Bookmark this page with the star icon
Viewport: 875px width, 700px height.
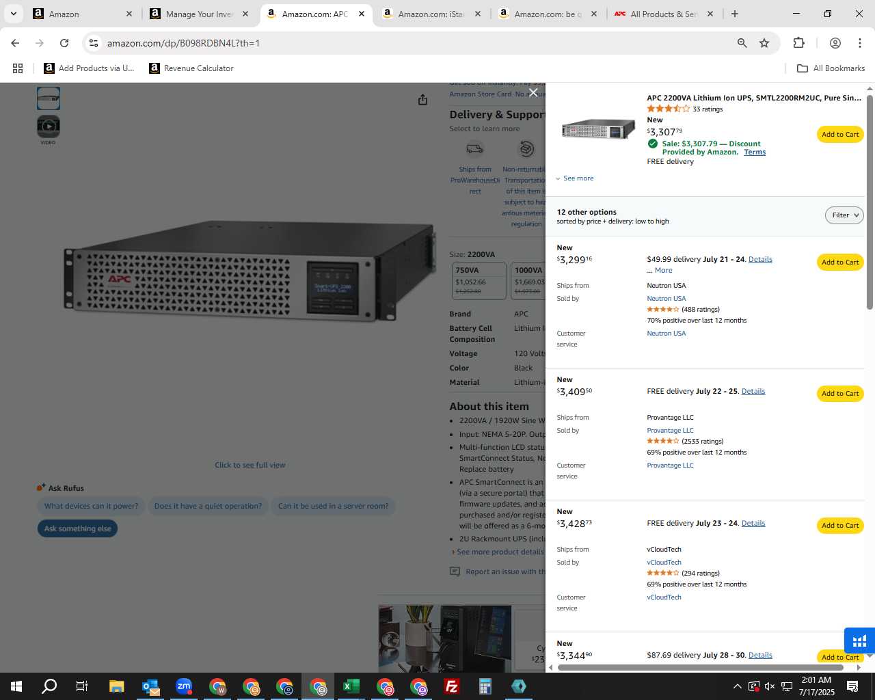click(764, 43)
